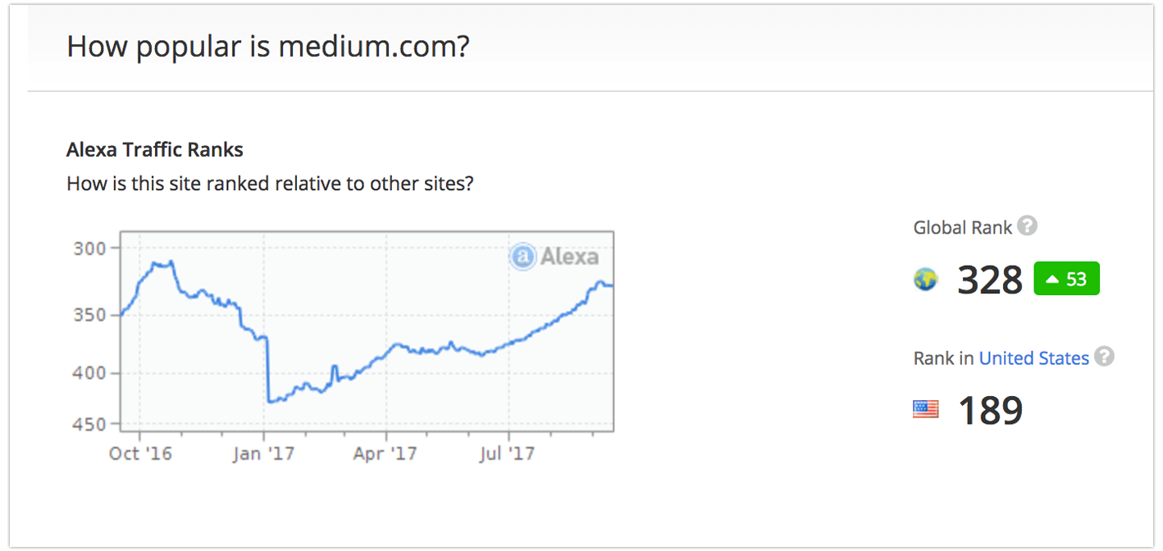Click the US rank number 189
Screen dimensions: 1163x551
990,411
